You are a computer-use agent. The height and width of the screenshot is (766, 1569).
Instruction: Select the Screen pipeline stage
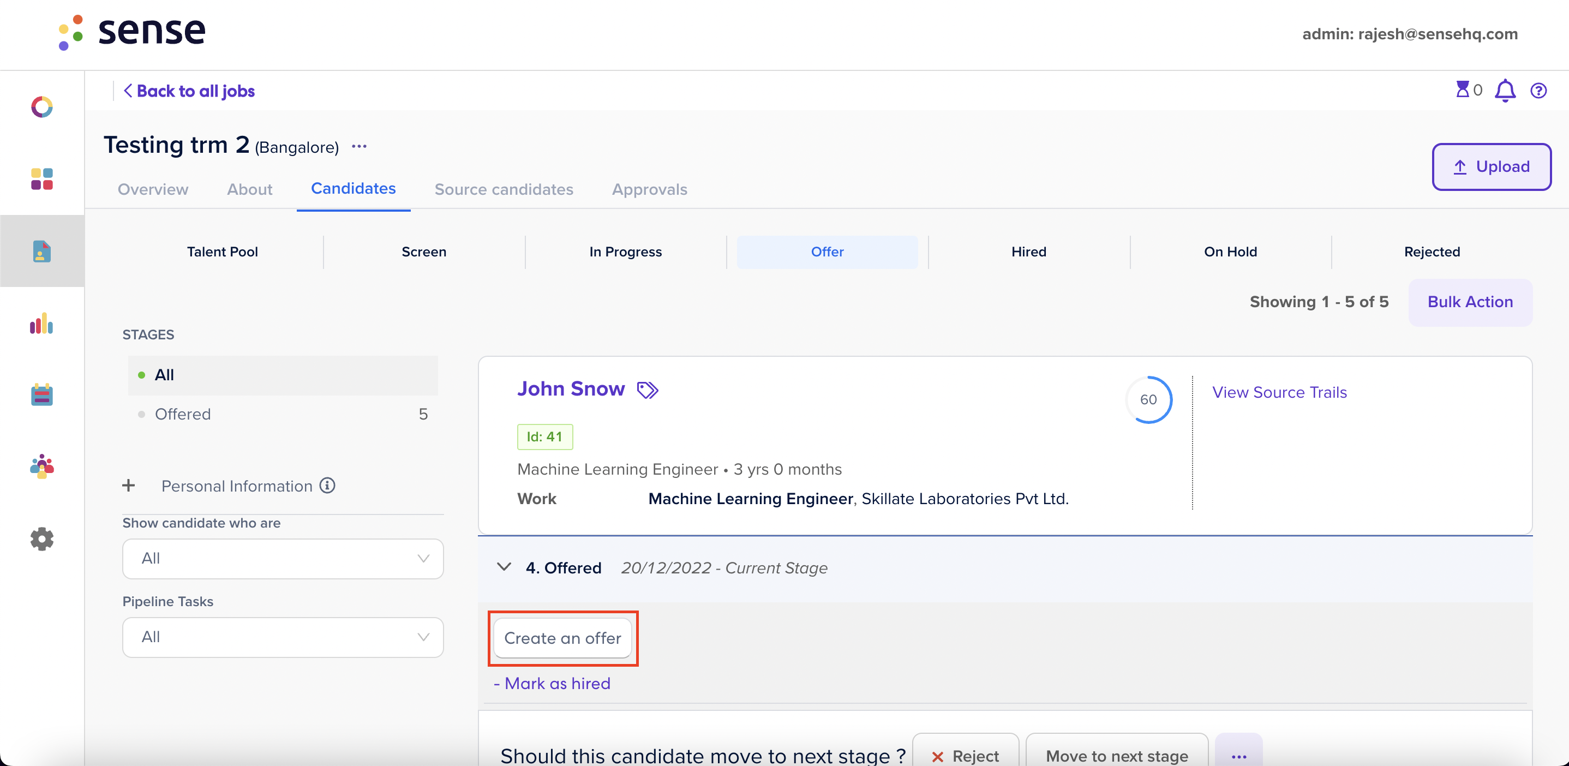click(x=424, y=252)
